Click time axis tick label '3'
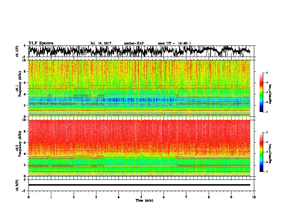This screenshot has height=221, width=286. pos(96,197)
